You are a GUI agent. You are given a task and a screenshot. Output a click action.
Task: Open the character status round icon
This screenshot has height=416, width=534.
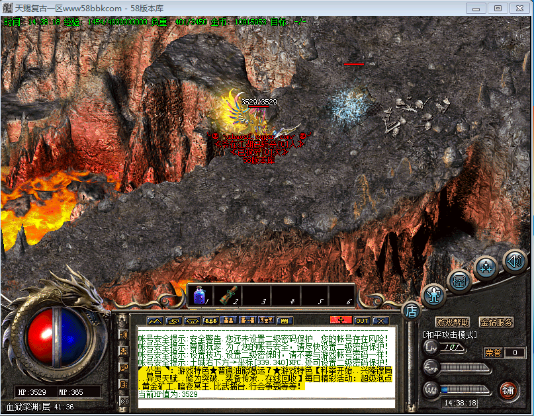433,295
